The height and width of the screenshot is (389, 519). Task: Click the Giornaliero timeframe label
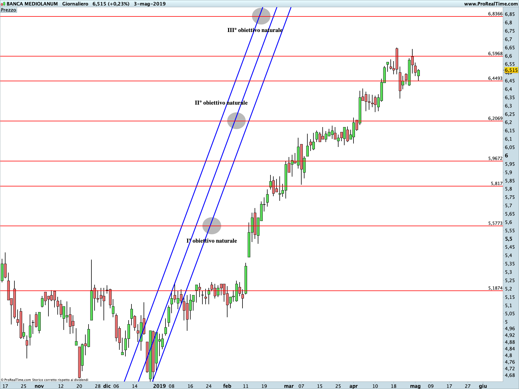tap(75, 4)
